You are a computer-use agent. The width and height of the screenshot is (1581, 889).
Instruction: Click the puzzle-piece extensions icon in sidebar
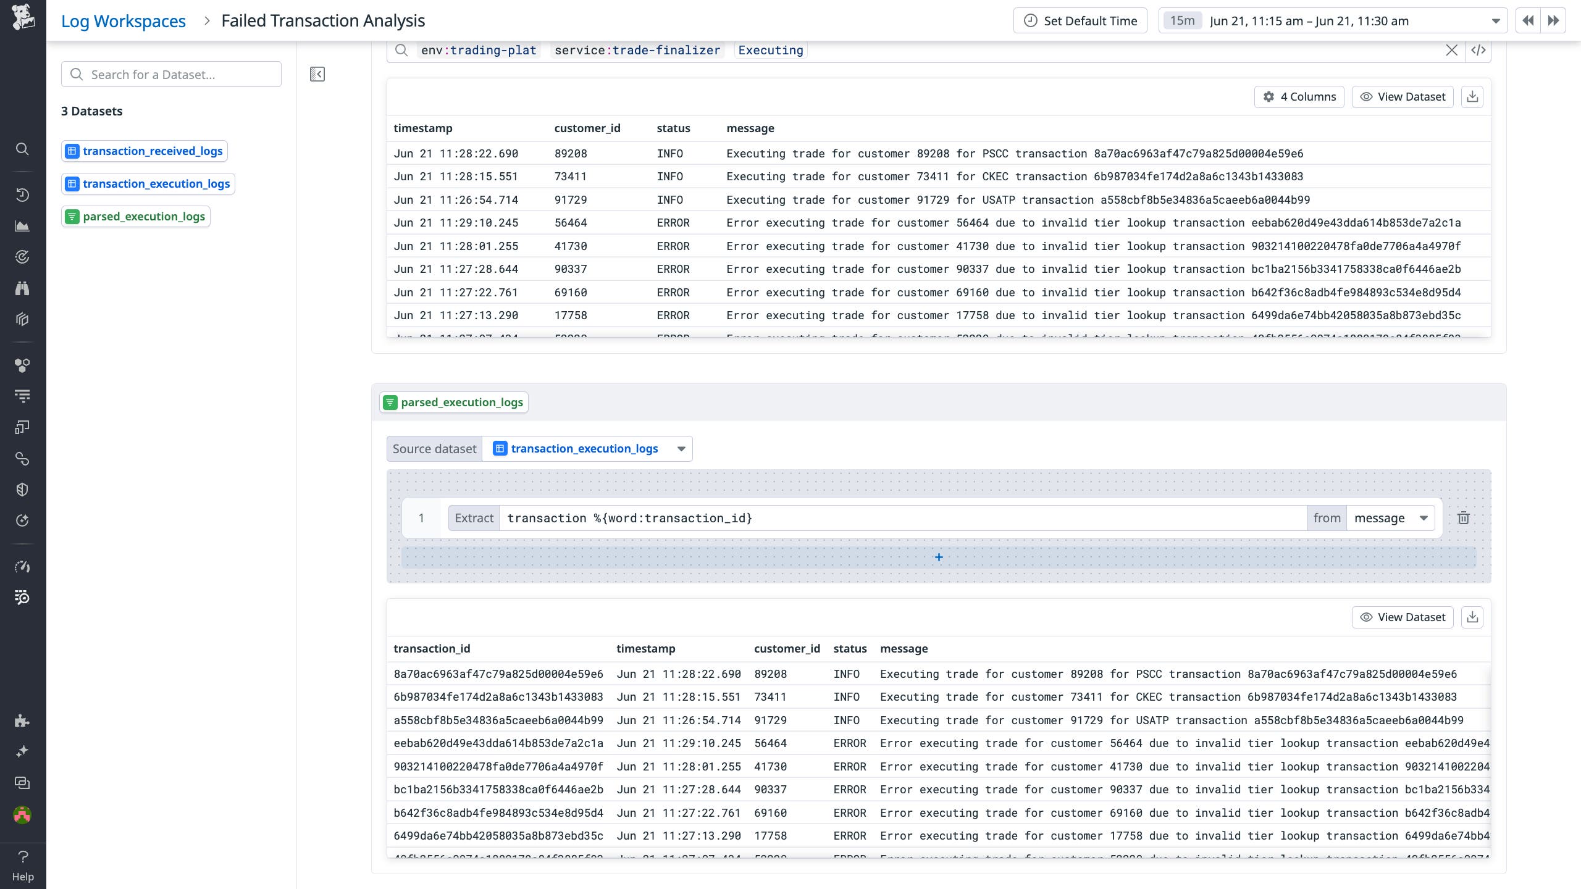click(22, 720)
